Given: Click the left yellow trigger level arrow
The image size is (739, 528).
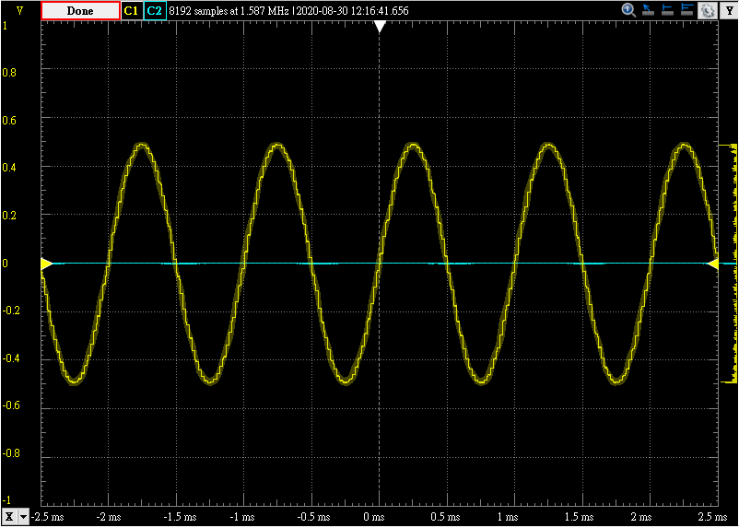Looking at the screenshot, I should [x=47, y=264].
